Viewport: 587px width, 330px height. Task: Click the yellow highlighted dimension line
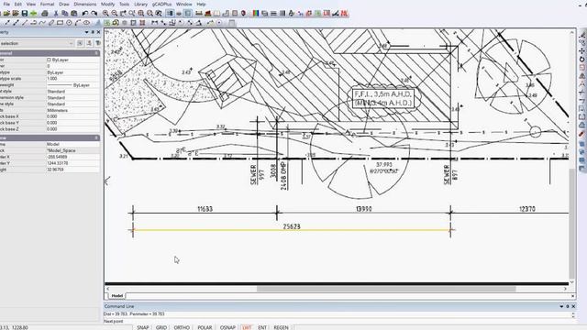292,230
